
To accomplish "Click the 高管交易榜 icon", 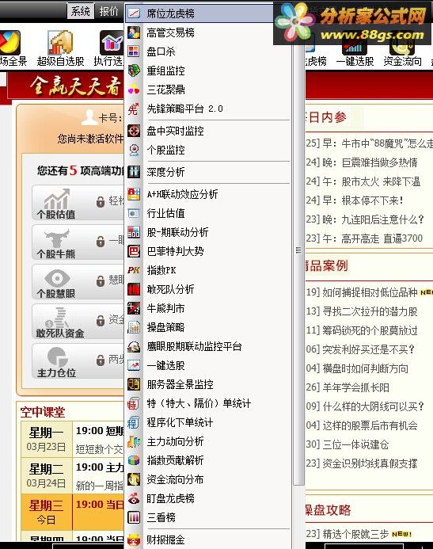I will [x=134, y=32].
